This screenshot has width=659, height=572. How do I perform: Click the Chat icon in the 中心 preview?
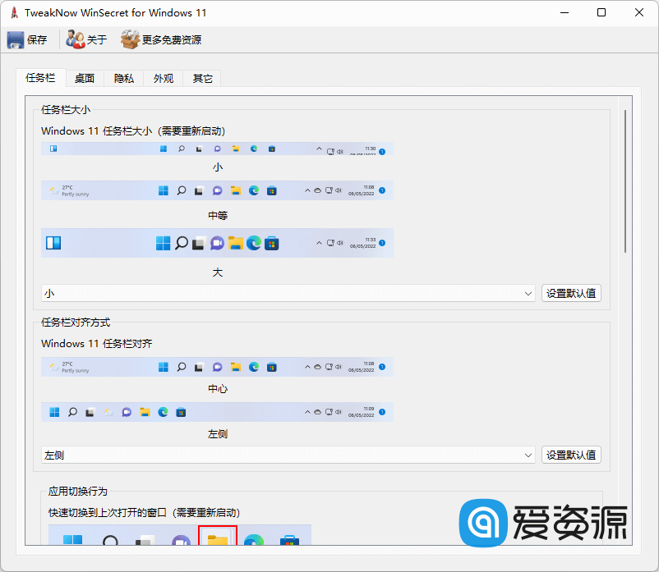[217, 366]
